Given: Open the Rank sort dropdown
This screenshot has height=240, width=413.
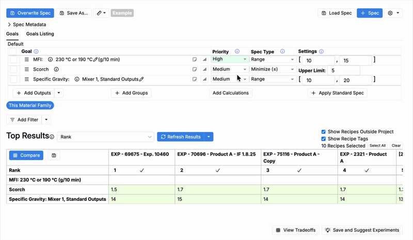Looking at the screenshot, I should (105, 137).
